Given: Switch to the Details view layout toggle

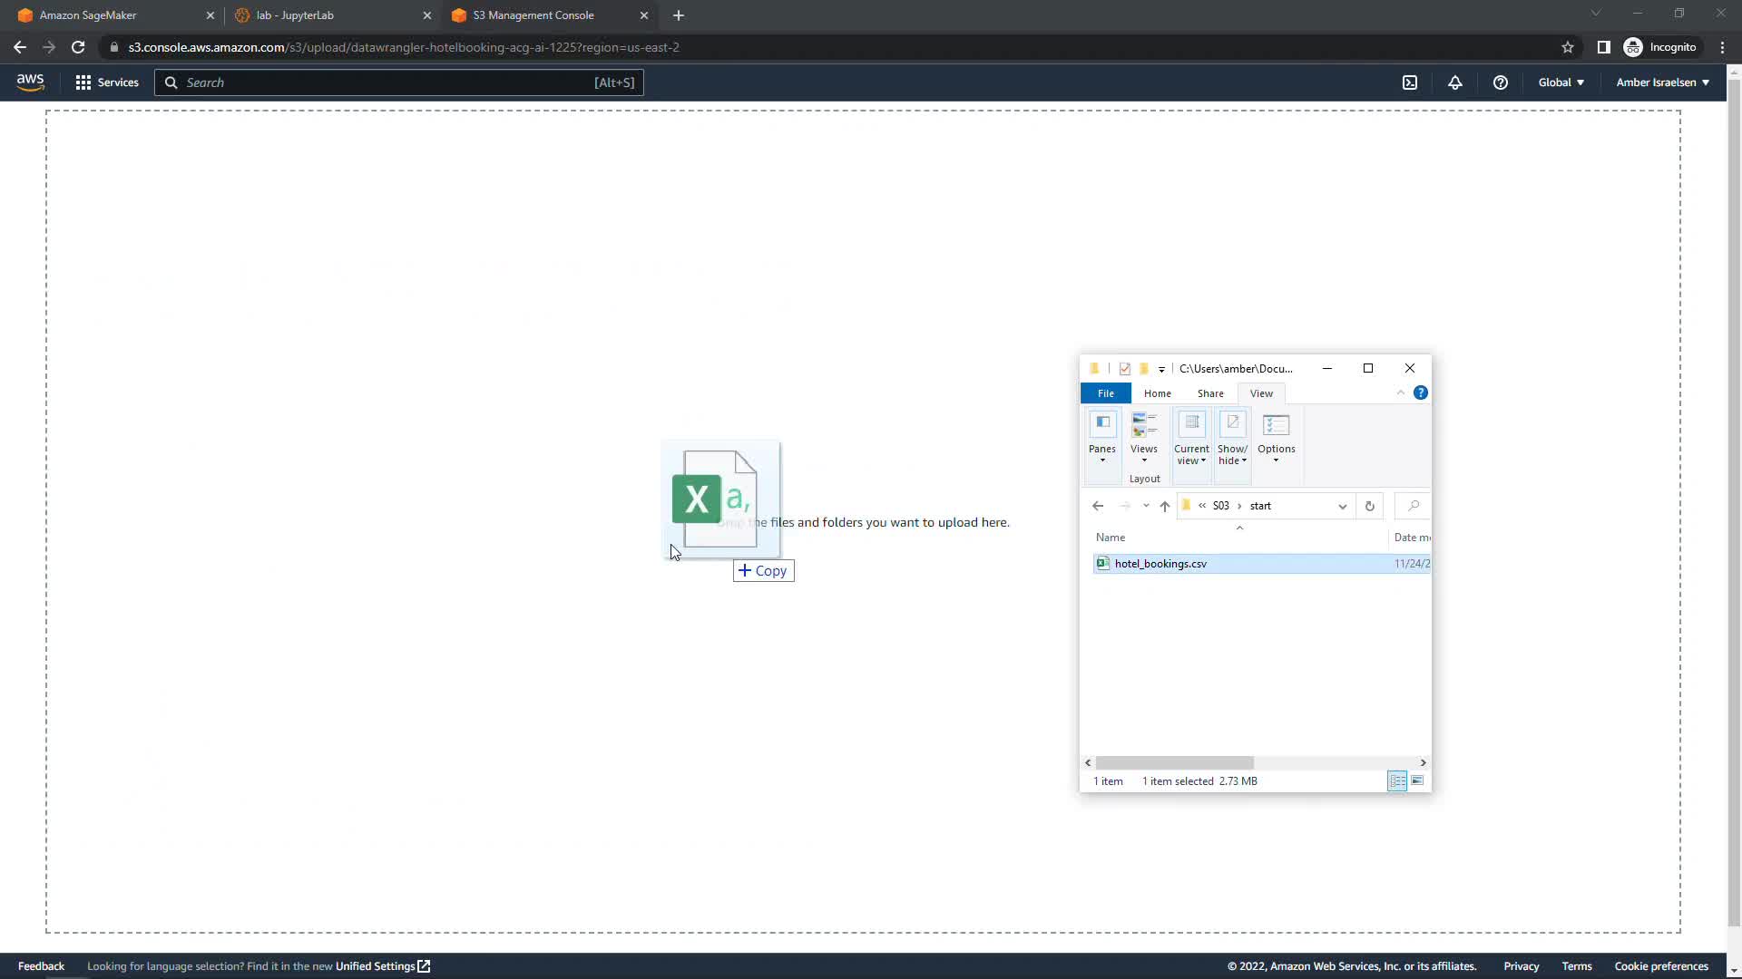Looking at the screenshot, I should pos(1397,781).
